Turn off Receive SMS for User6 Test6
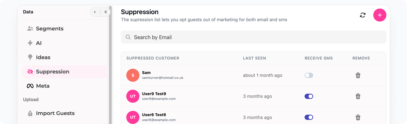Viewport: 407px width, 124px height. click(309, 117)
